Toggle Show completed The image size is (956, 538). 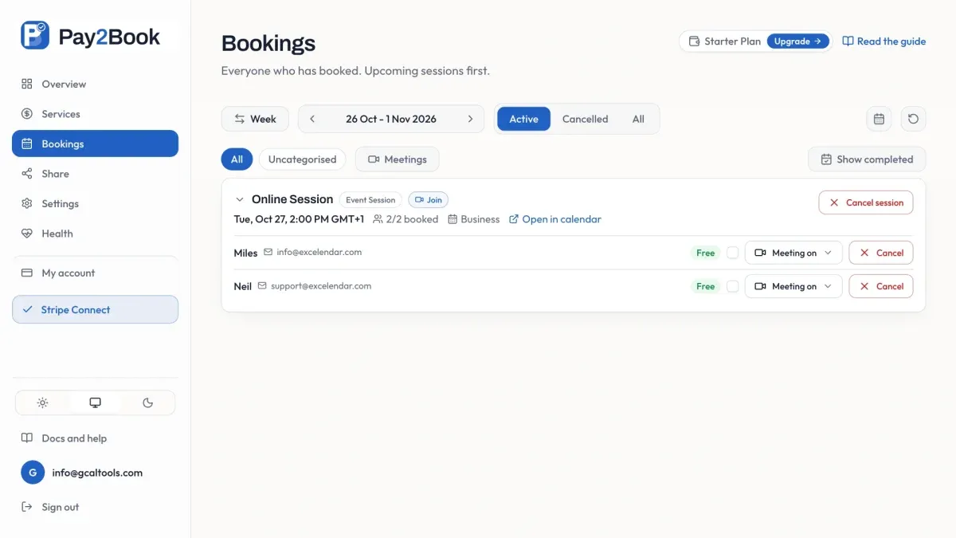[867, 159]
